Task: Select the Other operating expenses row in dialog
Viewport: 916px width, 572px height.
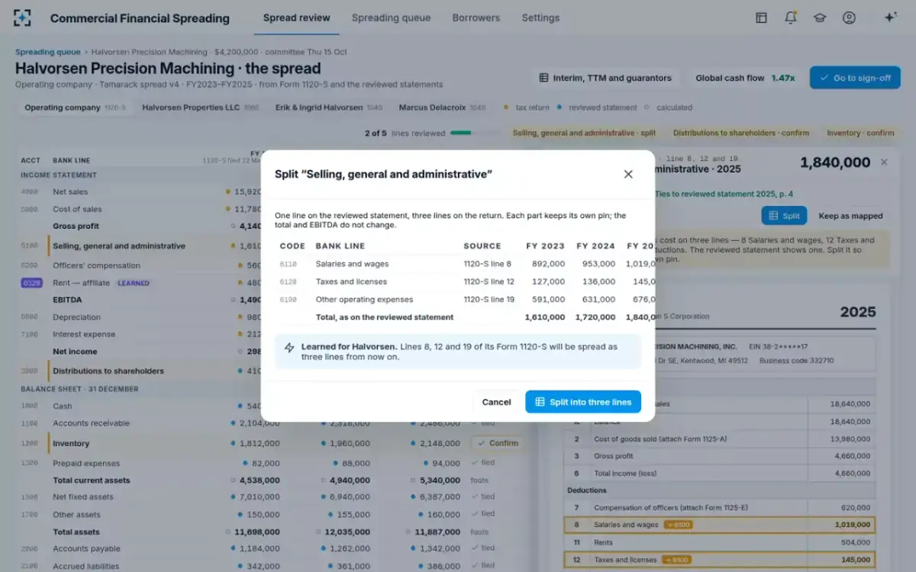Action: click(458, 300)
